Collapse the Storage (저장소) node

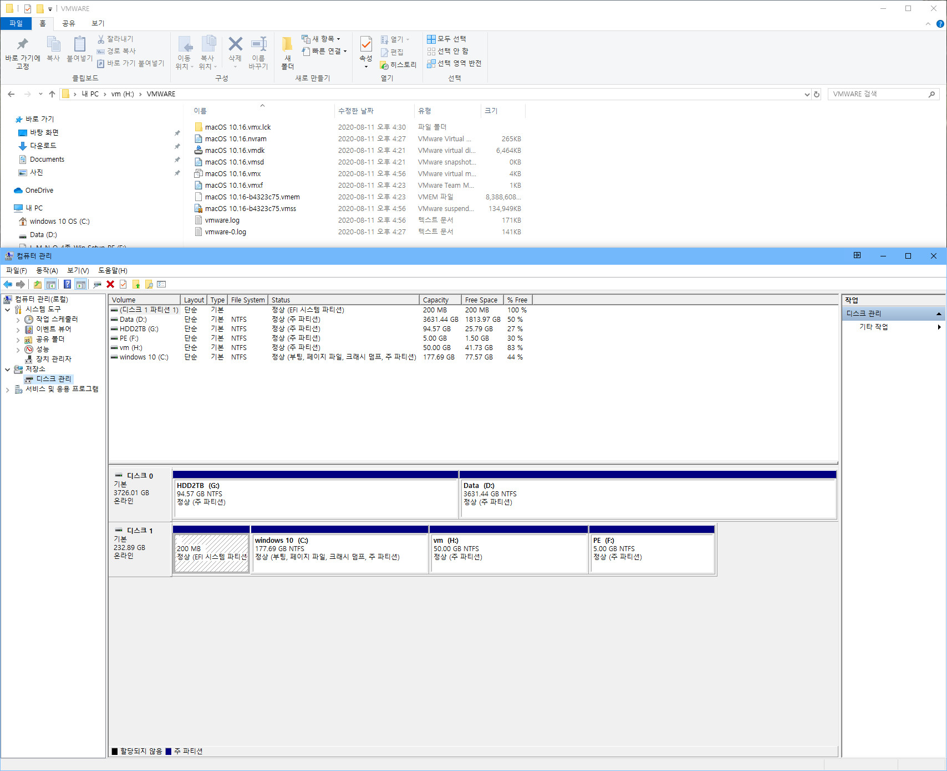pos(7,369)
